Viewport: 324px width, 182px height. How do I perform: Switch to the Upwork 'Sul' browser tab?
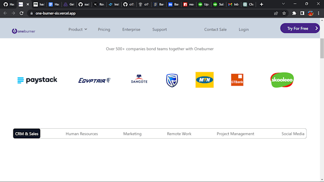coord(218,4)
